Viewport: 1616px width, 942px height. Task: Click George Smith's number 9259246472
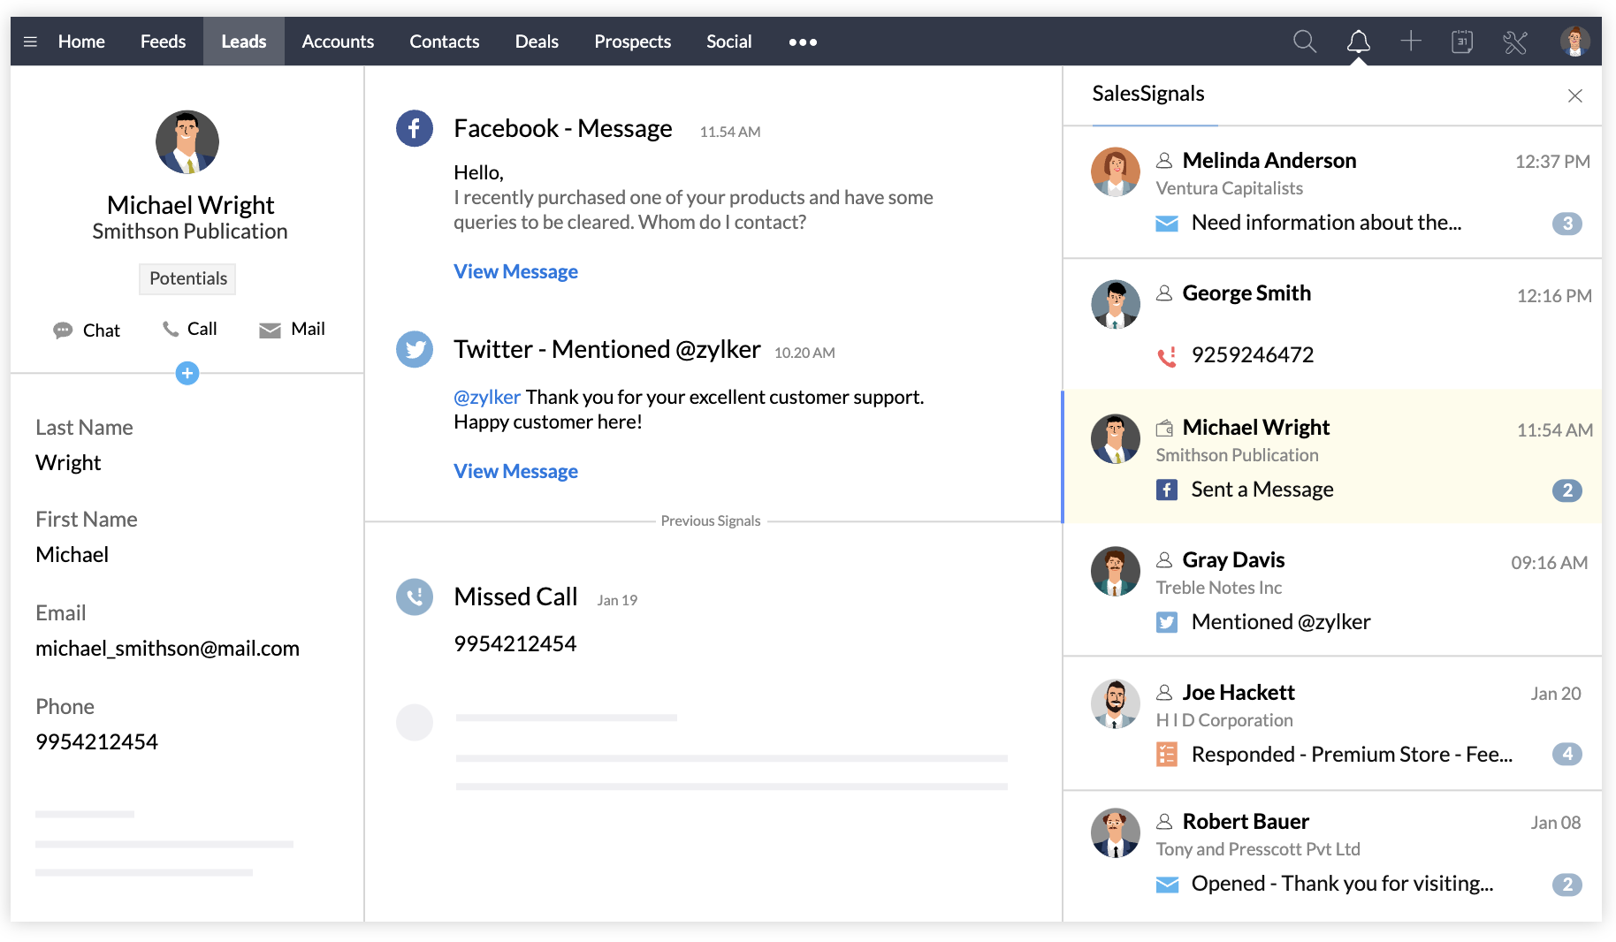click(1253, 355)
